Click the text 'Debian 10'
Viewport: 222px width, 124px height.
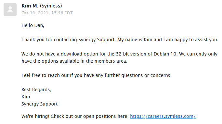(x=165, y=54)
